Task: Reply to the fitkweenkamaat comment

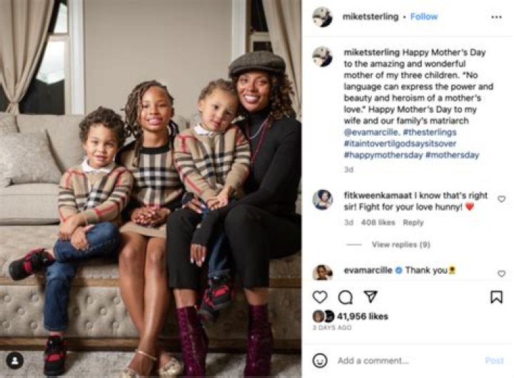Action: (x=413, y=222)
